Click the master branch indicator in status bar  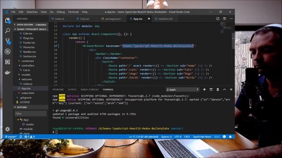pos(11,136)
